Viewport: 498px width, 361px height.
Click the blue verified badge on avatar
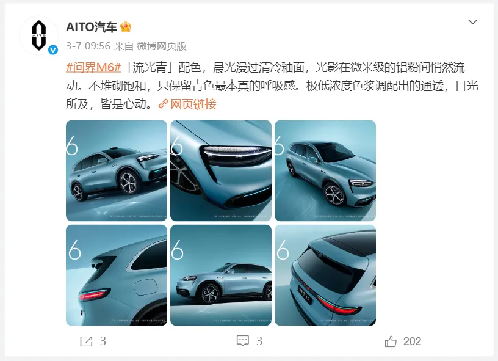coord(53,50)
